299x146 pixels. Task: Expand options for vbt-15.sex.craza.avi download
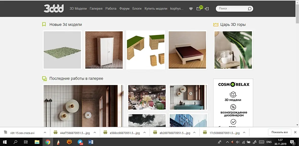[x=45, y=133]
